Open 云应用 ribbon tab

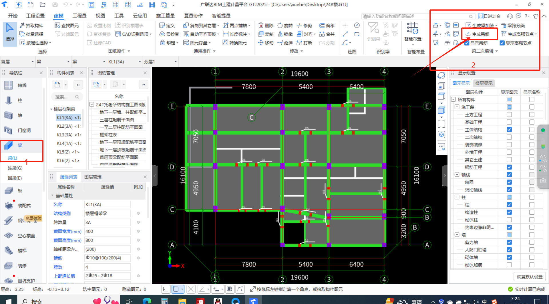[140, 16]
